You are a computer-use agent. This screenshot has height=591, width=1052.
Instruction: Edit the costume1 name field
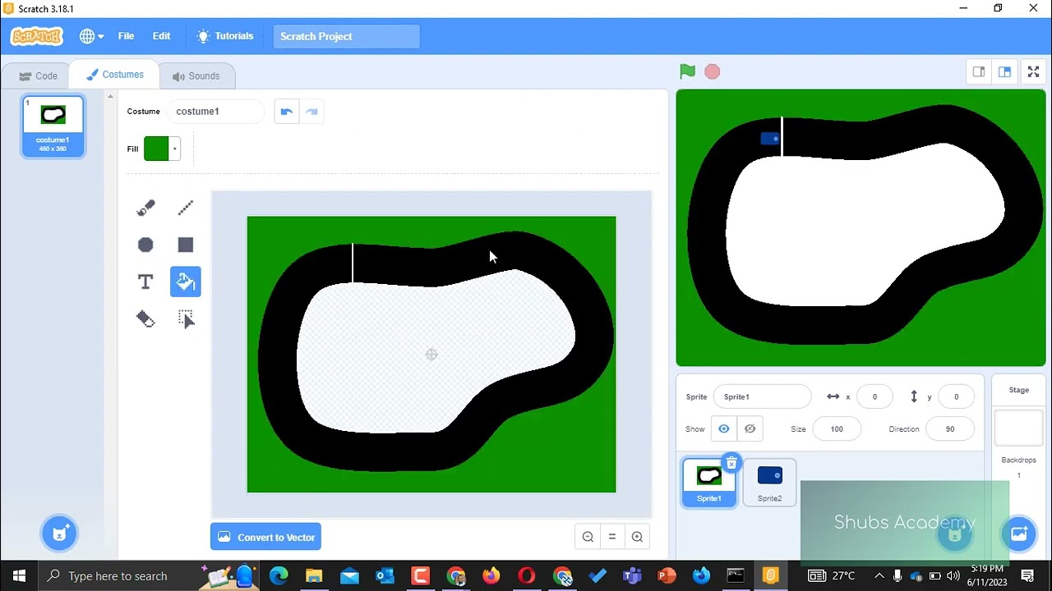coord(215,112)
